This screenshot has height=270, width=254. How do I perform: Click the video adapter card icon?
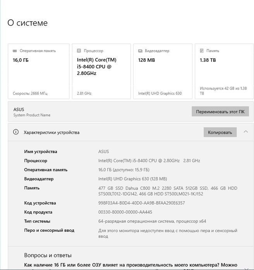tap(140, 51)
